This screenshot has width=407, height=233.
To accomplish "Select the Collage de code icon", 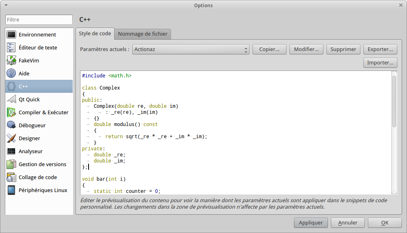I will click(11, 177).
